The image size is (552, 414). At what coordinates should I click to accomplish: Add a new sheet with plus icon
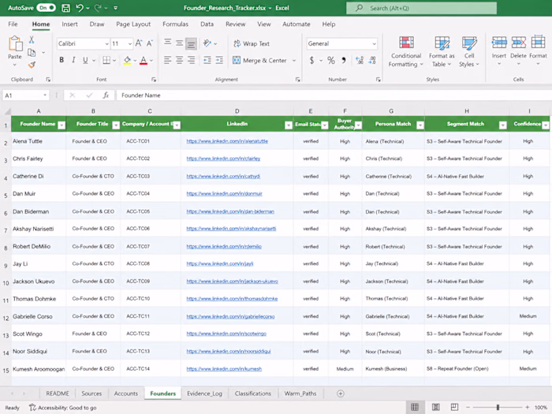(340, 393)
